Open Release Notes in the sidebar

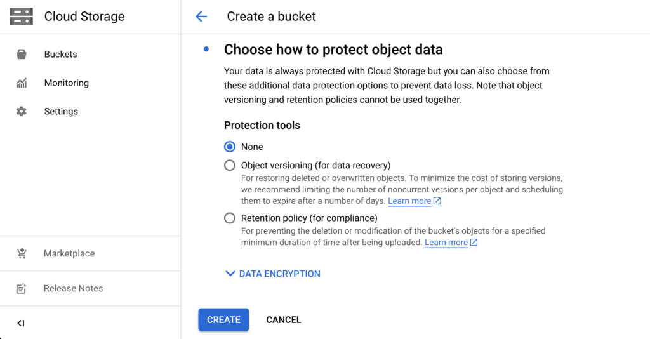(73, 289)
